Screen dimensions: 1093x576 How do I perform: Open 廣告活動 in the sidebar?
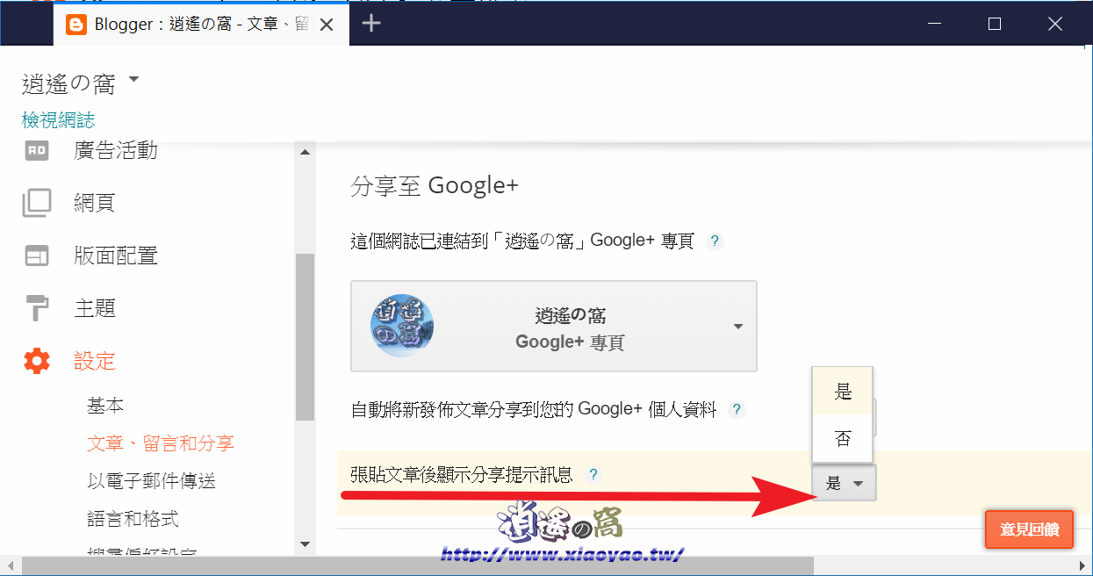[116, 150]
